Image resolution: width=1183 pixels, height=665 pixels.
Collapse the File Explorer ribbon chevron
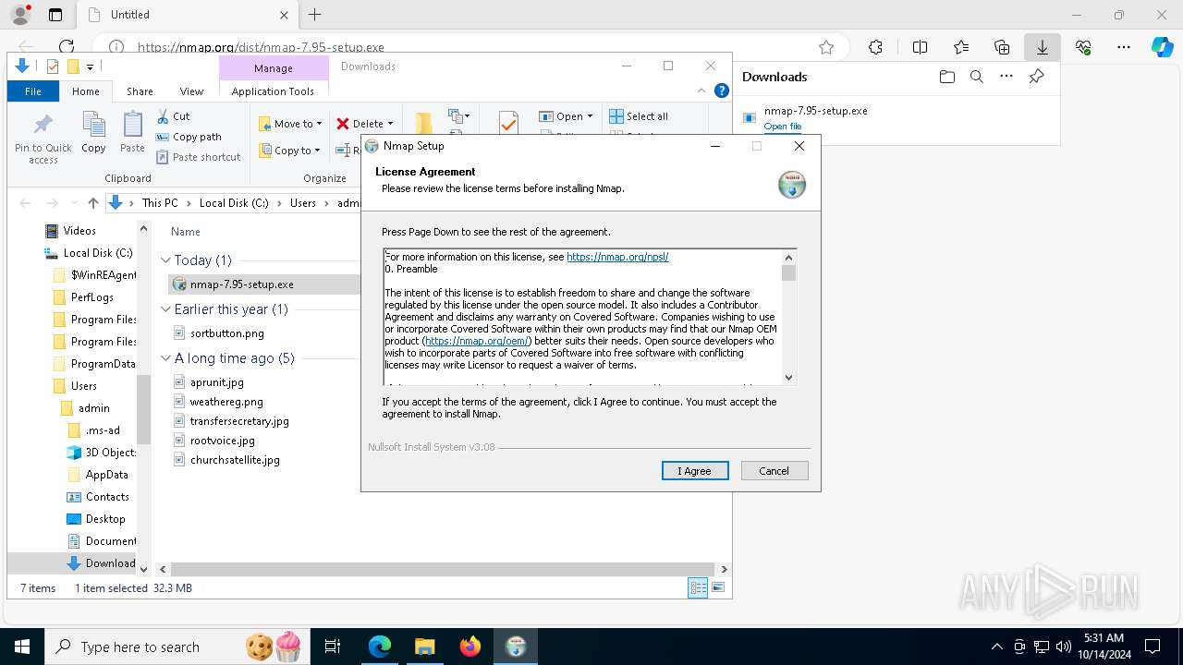(x=703, y=91)
